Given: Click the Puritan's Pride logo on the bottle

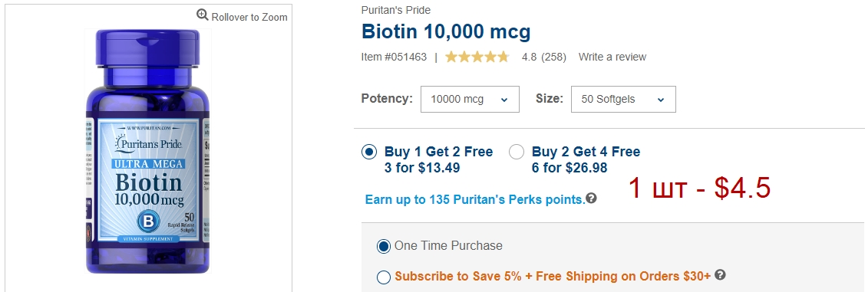Looking at the screenshot, I should click(x=148, y=144).
